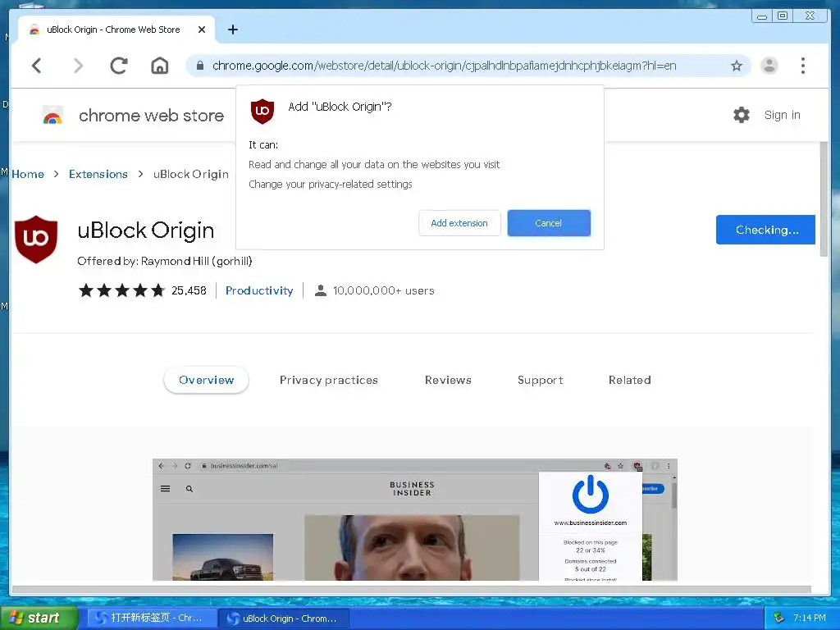Open the browser home page icon
This screenshot has width=840, height=630.
pyautogui.click(x=160, y=66)
